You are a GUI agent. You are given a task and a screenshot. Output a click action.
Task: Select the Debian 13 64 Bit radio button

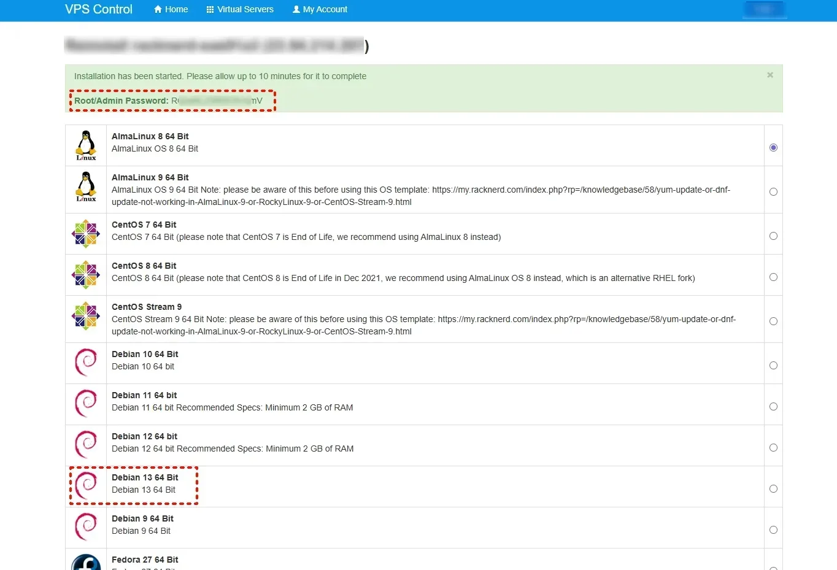click(773, 489)
